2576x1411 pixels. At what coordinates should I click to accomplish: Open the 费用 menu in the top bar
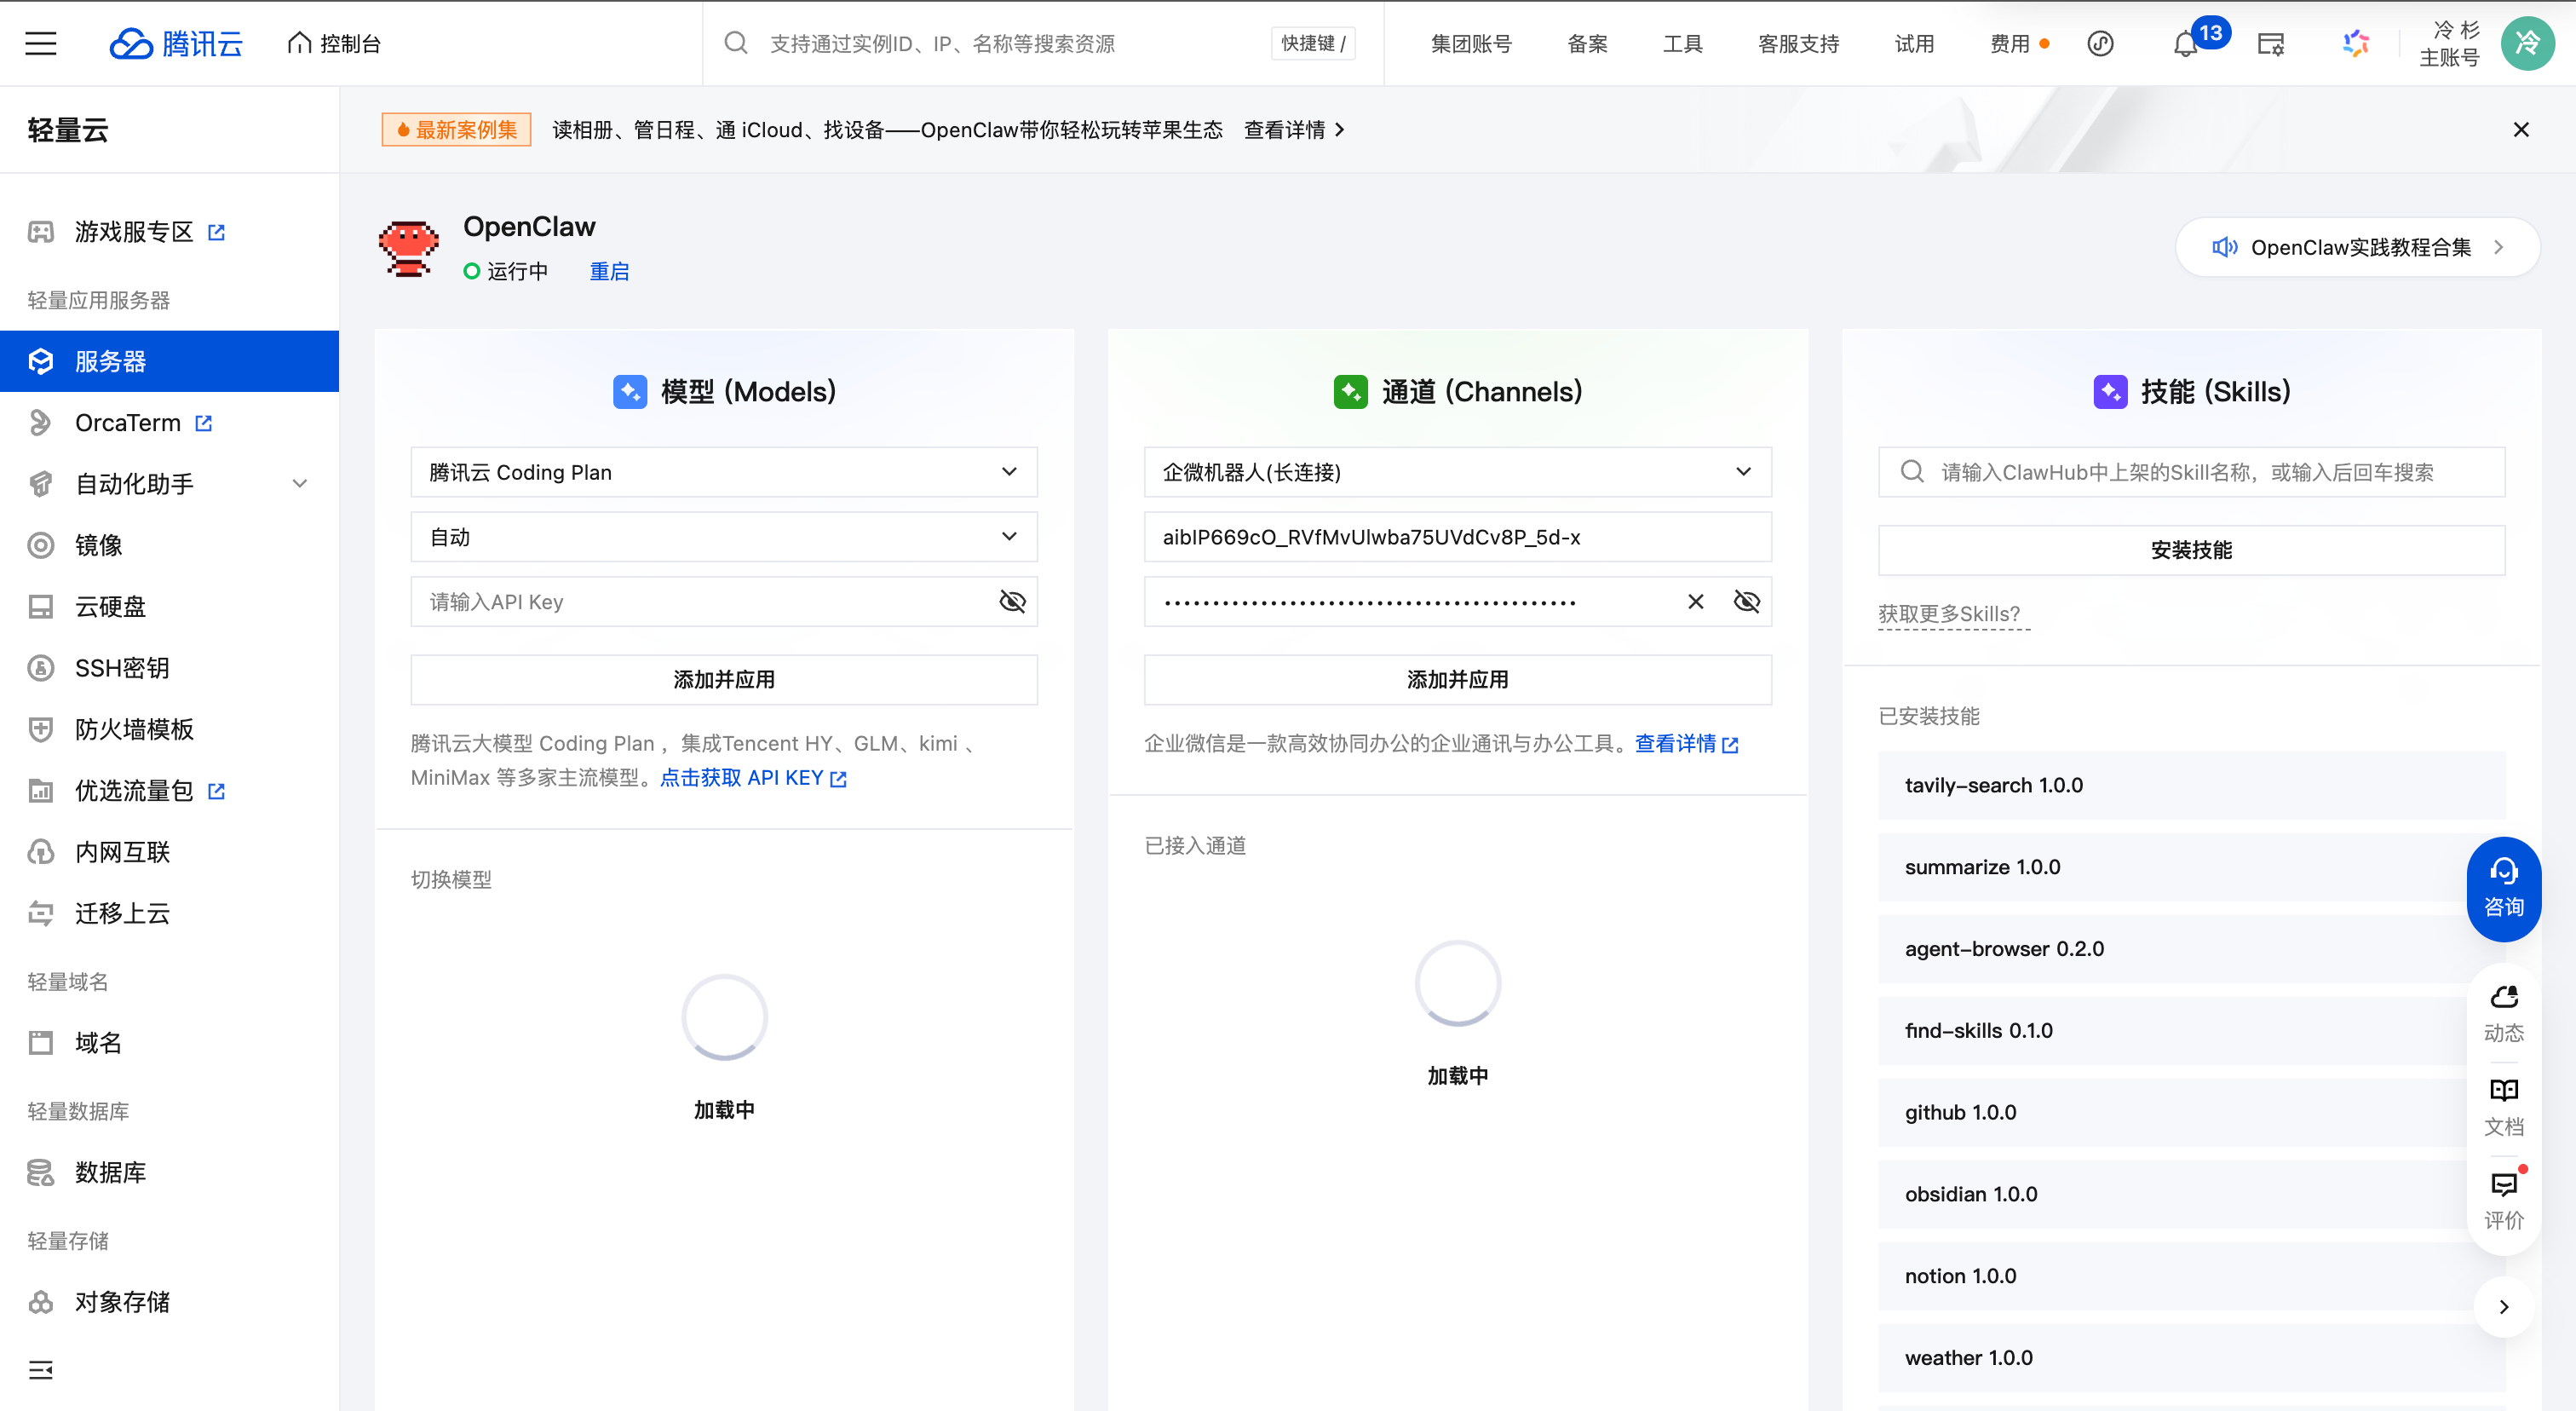[2011, 43]
